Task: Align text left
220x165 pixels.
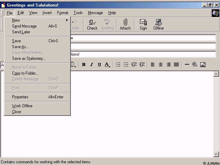Action: tap(153, 65)
